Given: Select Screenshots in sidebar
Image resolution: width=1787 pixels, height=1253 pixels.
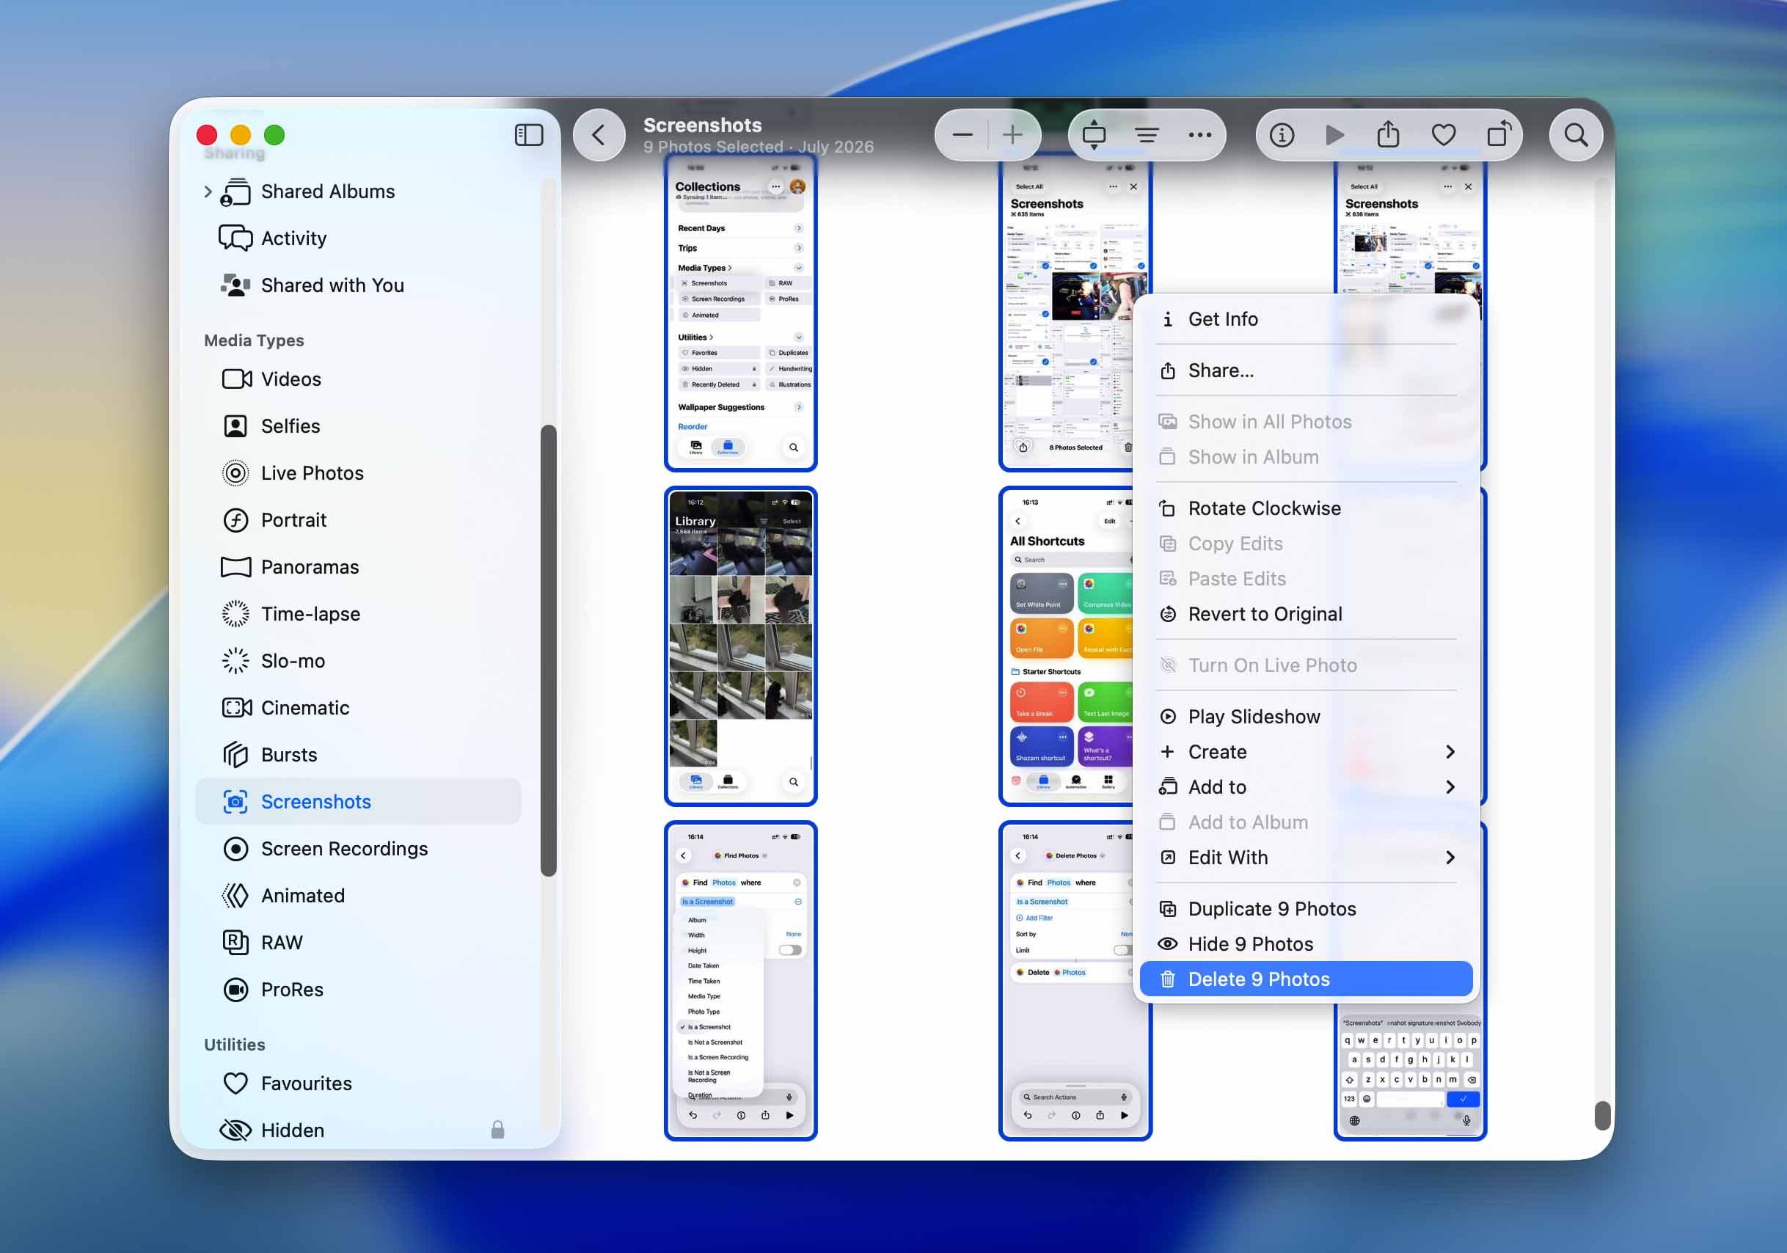Looking at the screenshot, I should pyautogui.click(x=358, y=802).
